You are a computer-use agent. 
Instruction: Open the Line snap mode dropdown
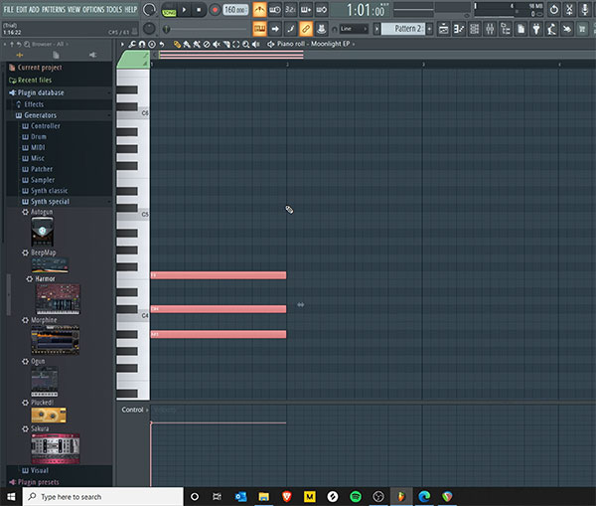pyautogui.click(x=353, y=29)
